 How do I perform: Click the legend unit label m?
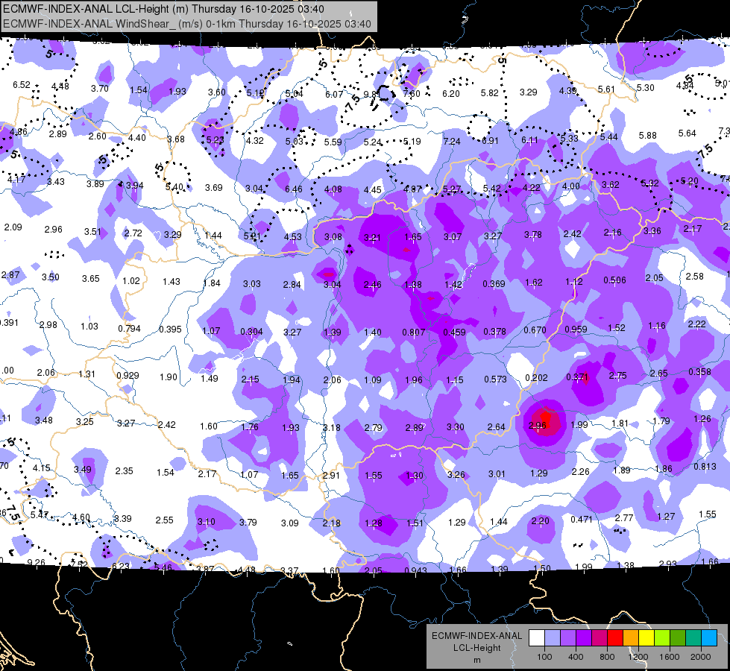tap(476, 661)
